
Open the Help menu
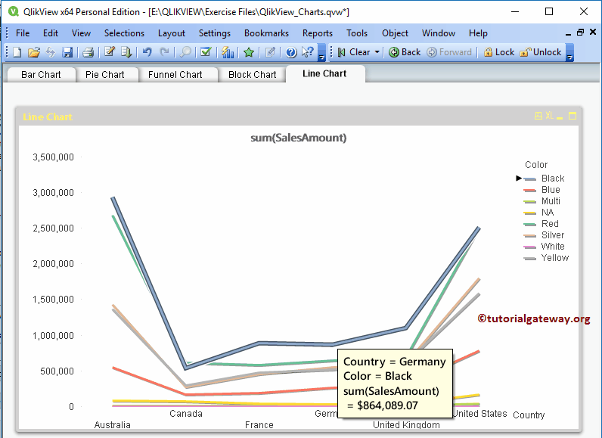pos(478,33)
